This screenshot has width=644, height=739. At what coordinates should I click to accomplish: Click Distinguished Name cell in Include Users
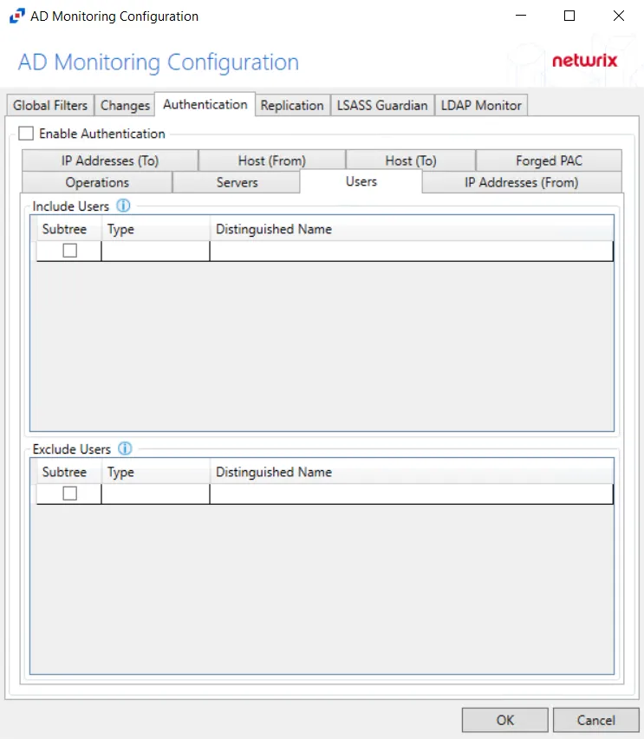[x=411, y=251]
